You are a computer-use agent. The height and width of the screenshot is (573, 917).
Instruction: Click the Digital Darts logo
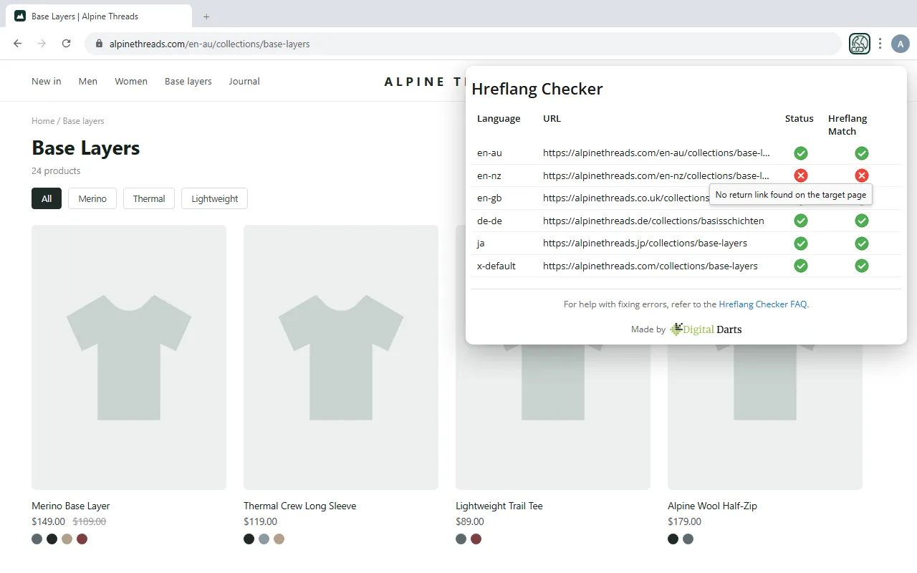tap(706, 329)
